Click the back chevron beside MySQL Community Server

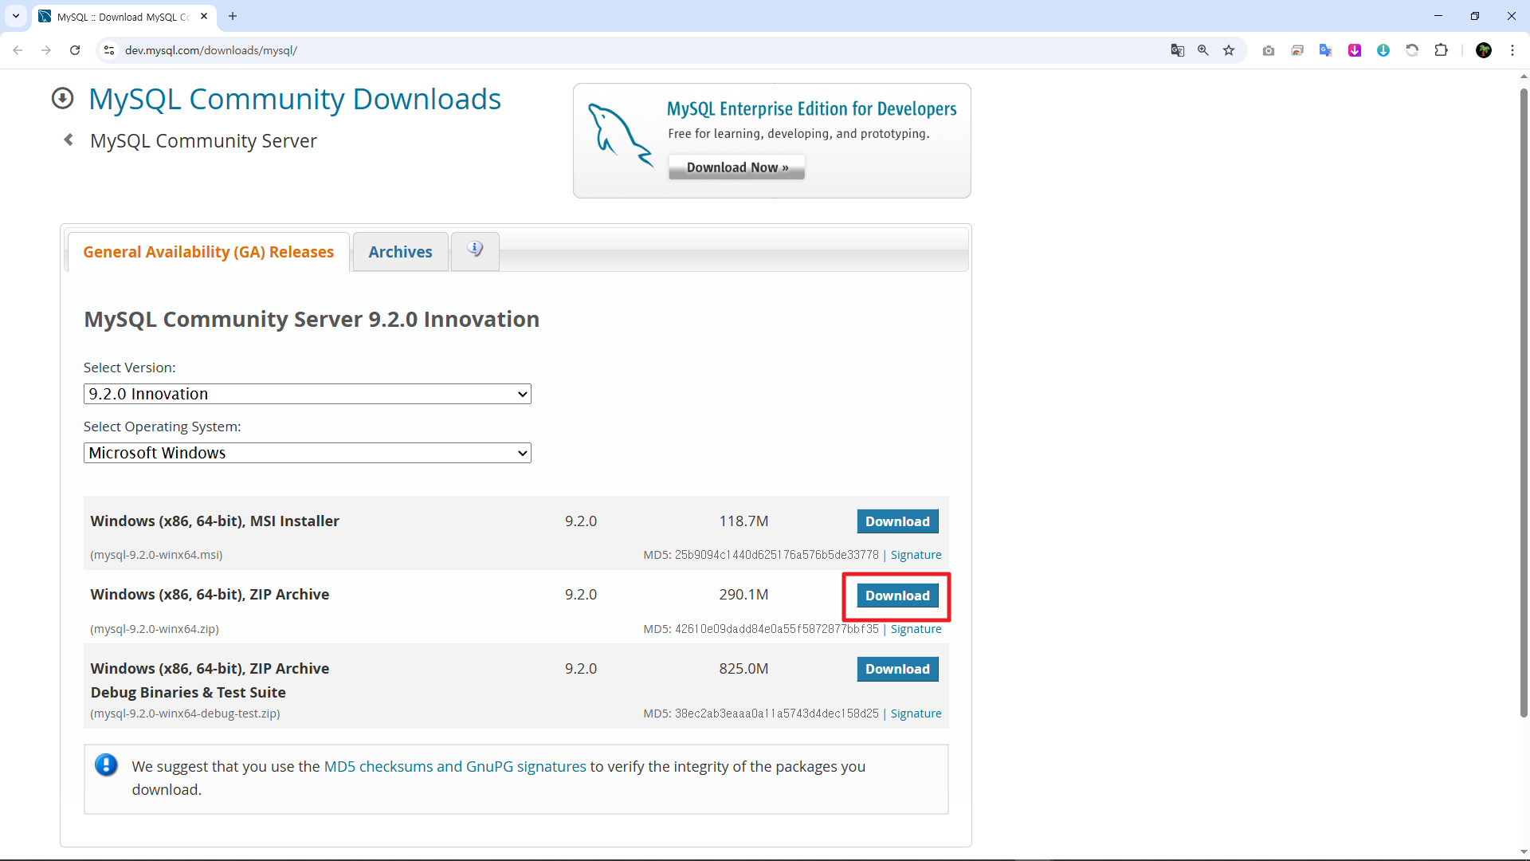coord(69,140)
